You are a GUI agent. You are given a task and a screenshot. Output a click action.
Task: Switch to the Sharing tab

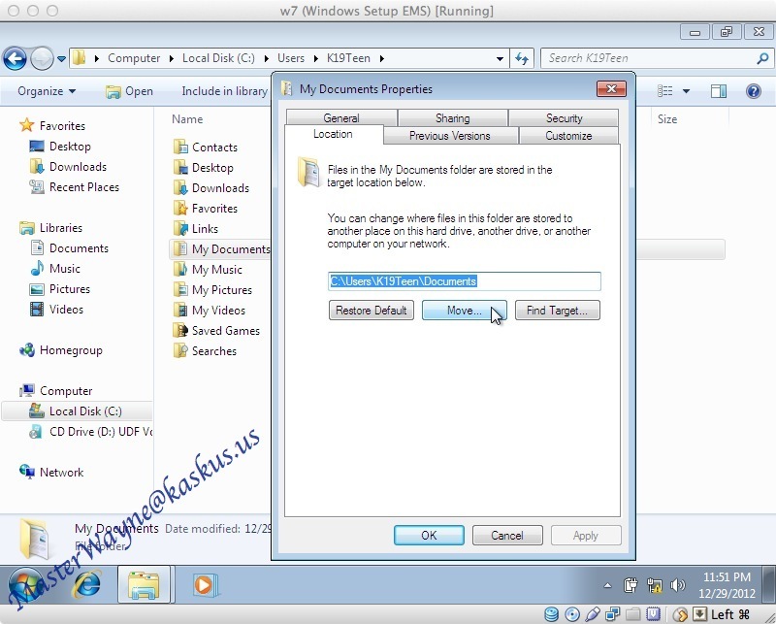(453, 117)
